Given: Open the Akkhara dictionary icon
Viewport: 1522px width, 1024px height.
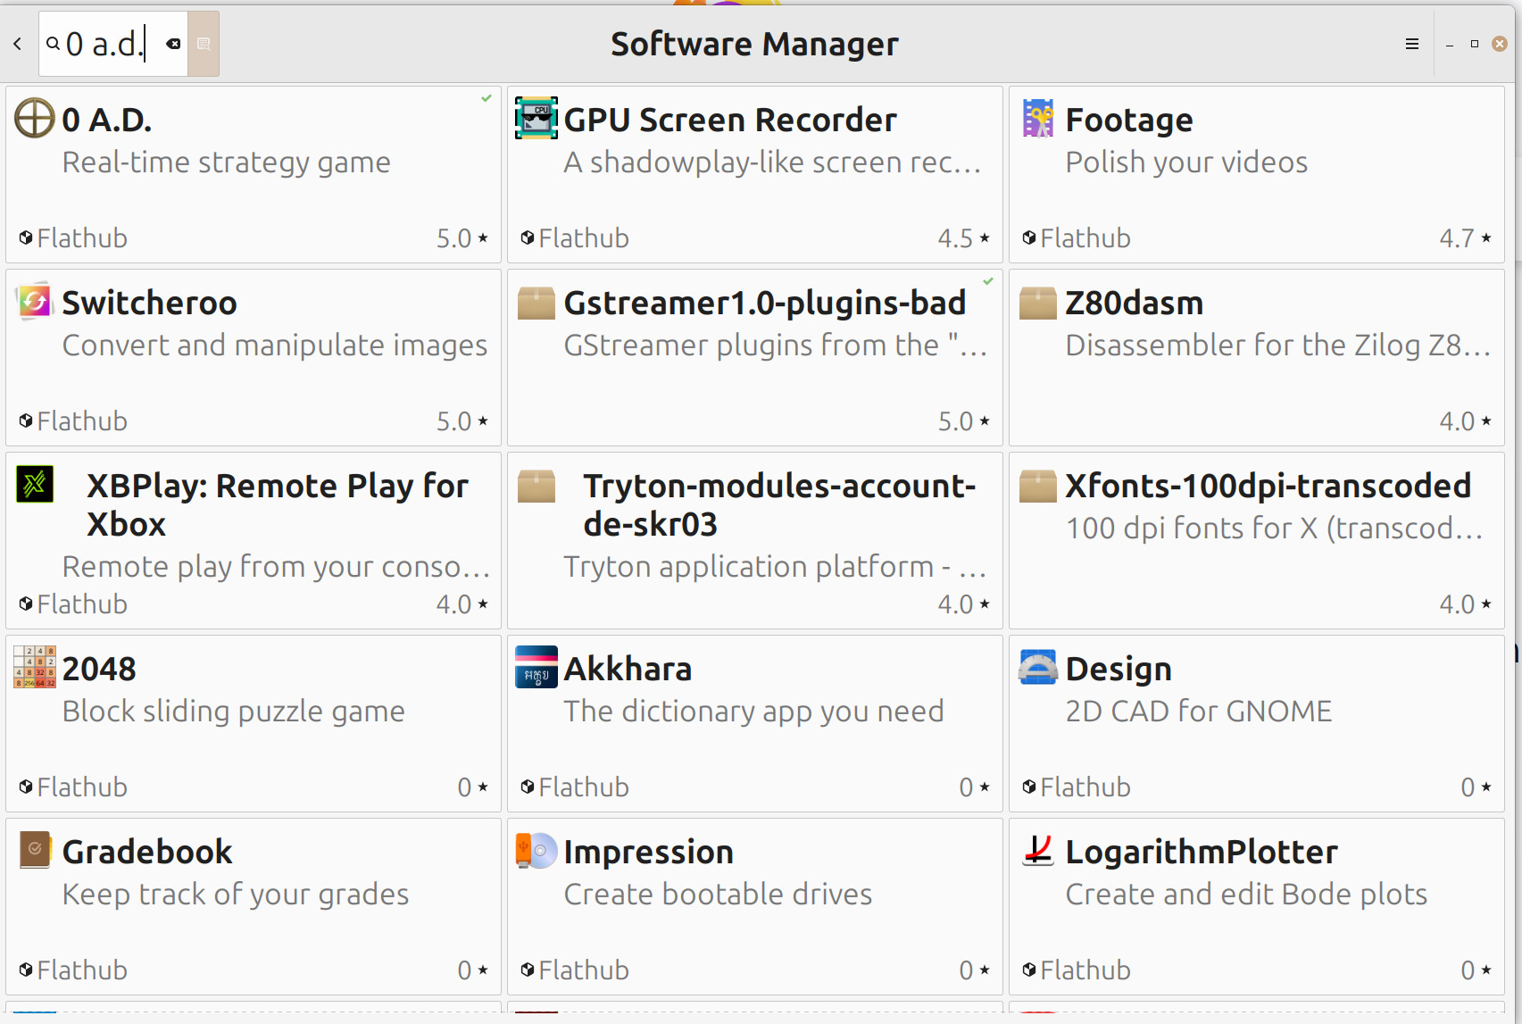Looking at the screenshot, I should point(536,668).
